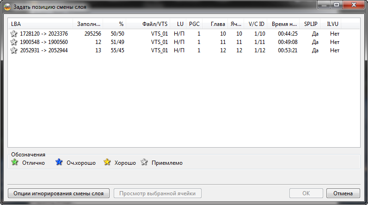The width and height of the screenshot is (368, 205).
Task: Click the Отлично legend label
Action: tap(34, 163)
